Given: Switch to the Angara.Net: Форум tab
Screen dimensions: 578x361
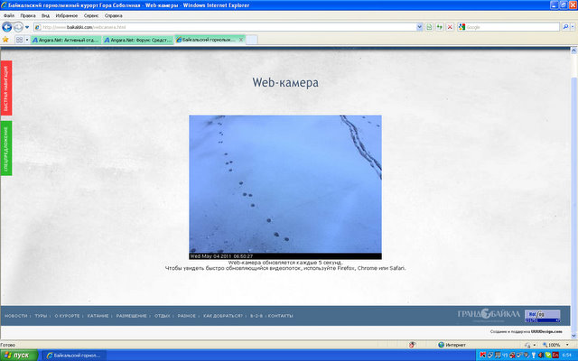Looking at the screenshot, I should [134, 40].
